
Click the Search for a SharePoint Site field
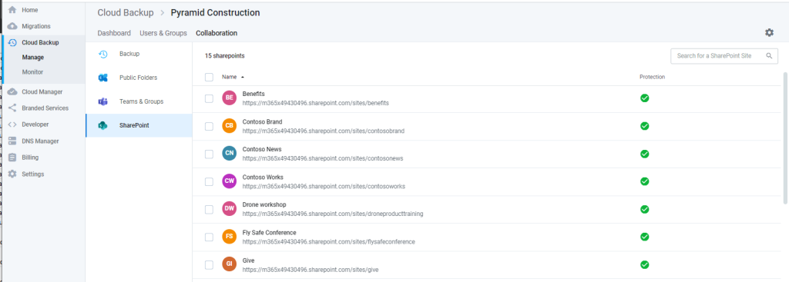click(x=724, y=56)
